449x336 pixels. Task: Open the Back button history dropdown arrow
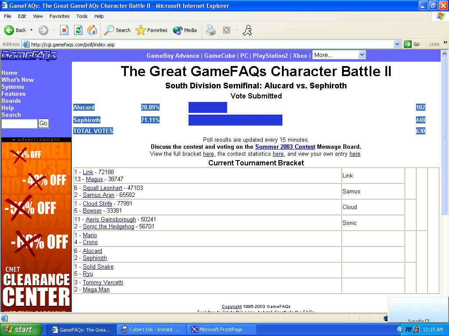point(31,30)
